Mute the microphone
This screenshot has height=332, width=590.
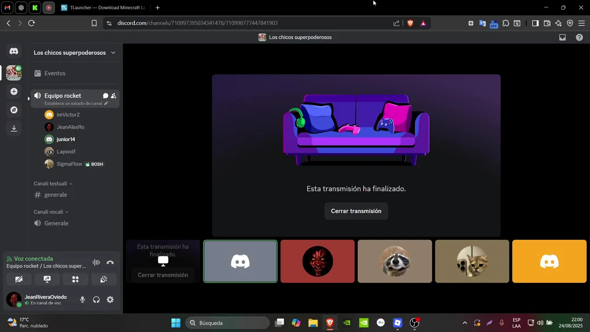[83, 300]
